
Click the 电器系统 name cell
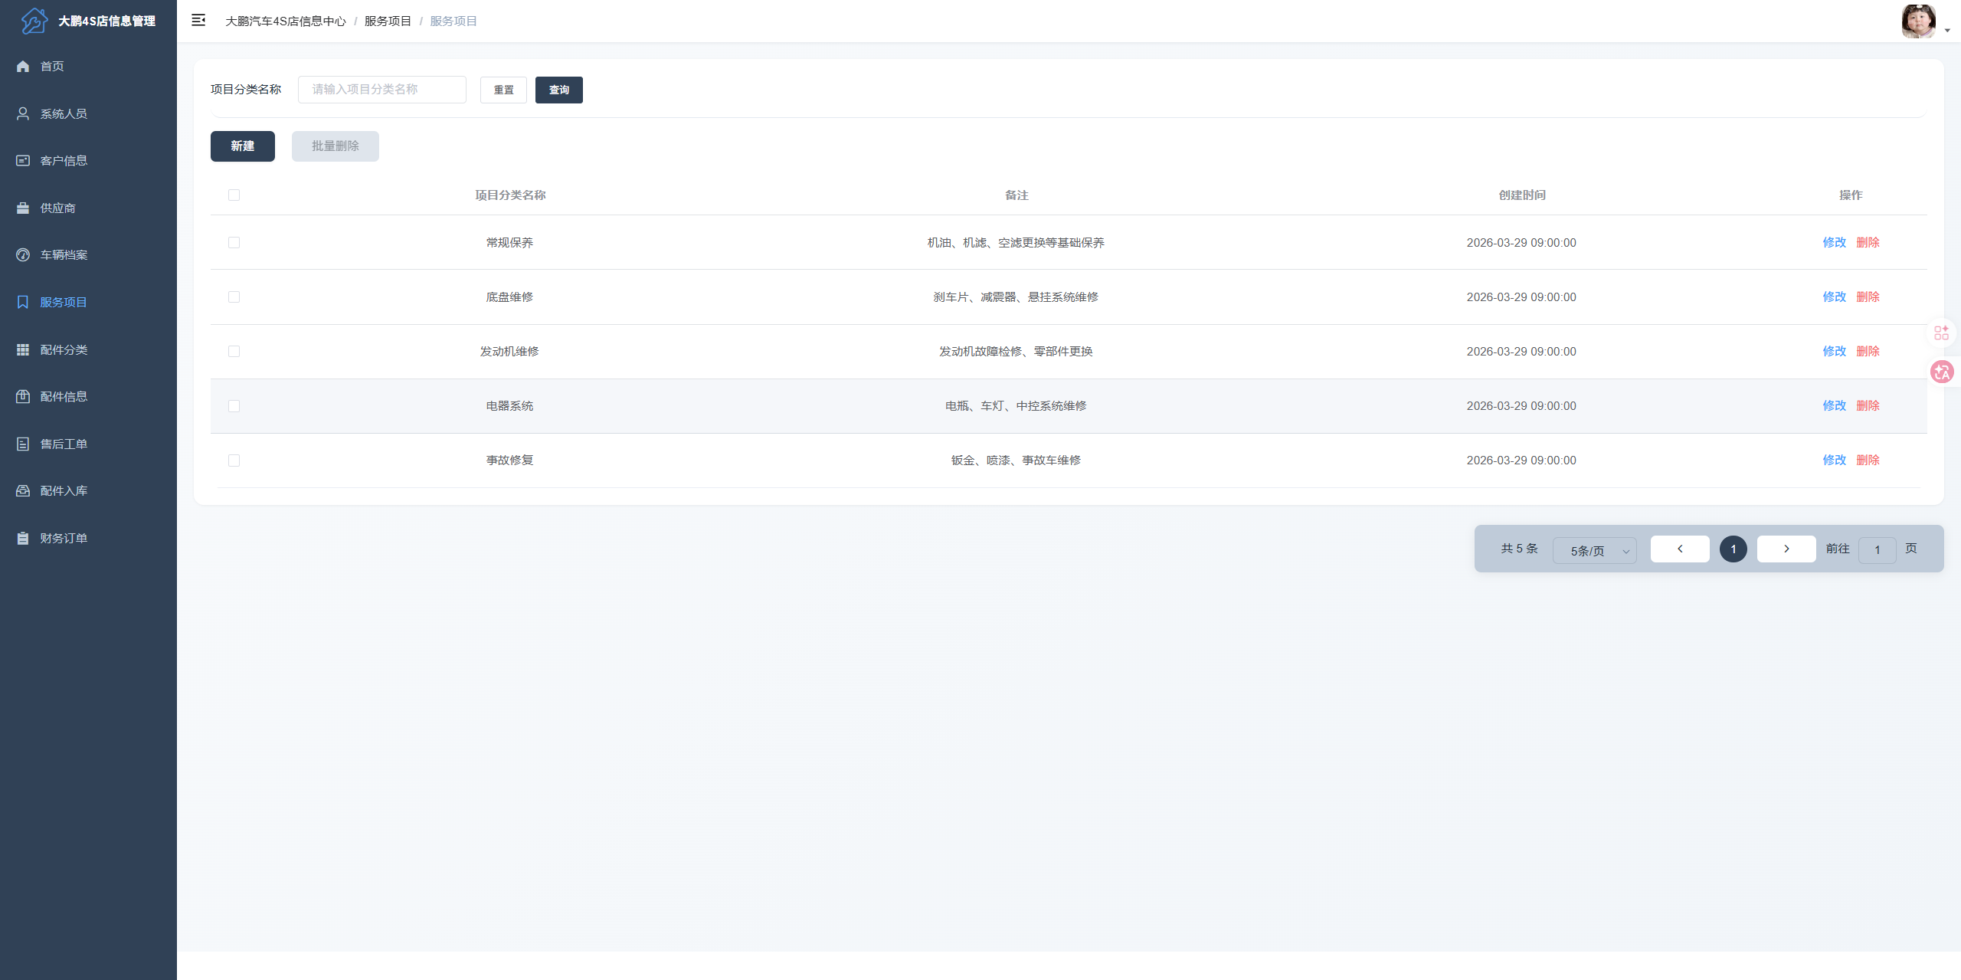pos(509,406)
